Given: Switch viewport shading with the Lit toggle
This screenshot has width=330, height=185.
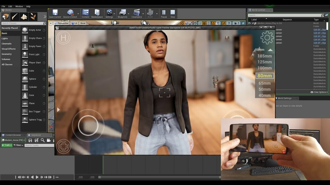Looking at the screenshot, I should coord(75,23).
